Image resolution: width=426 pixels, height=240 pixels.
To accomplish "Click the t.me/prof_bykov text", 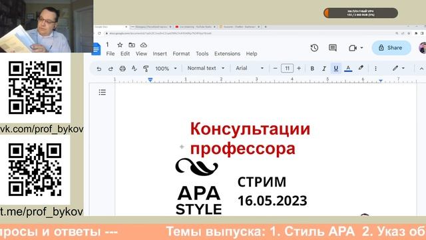I will pos(41,211).
